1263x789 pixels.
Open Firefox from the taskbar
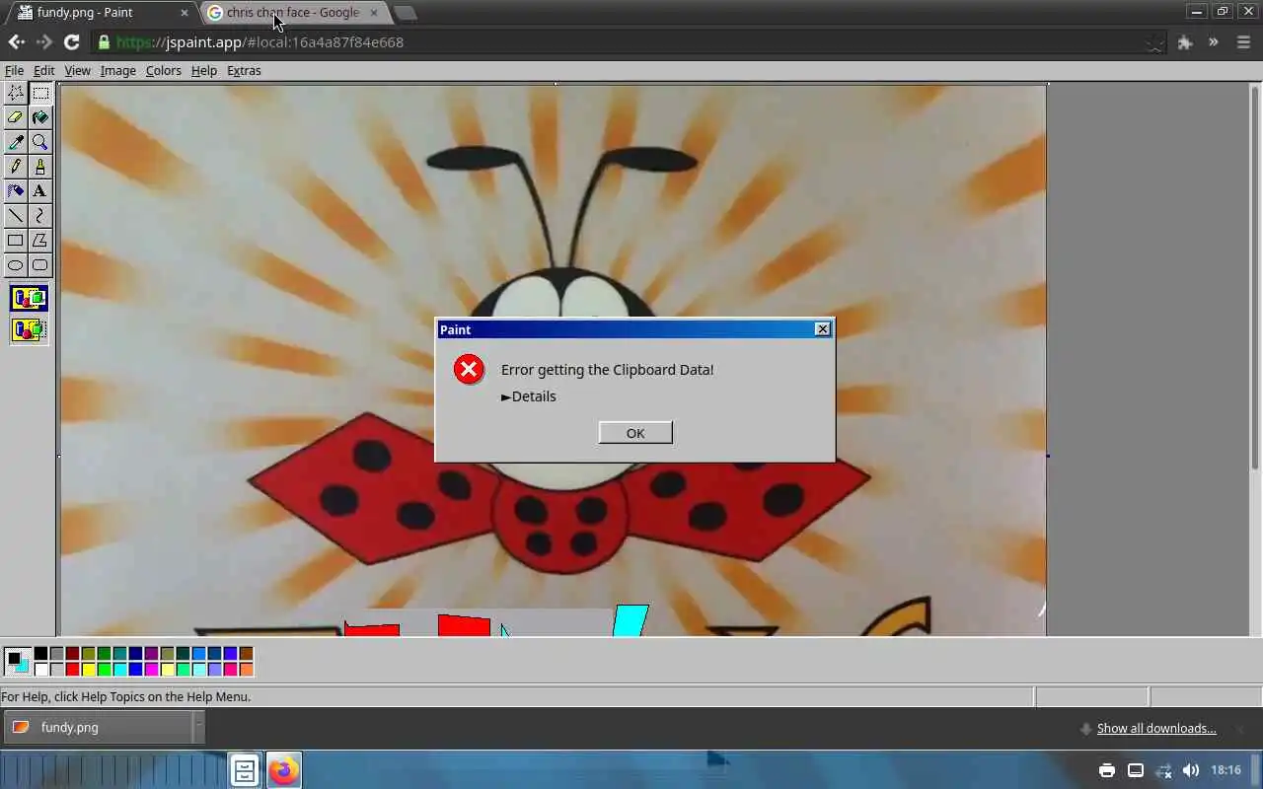point(284,770)
